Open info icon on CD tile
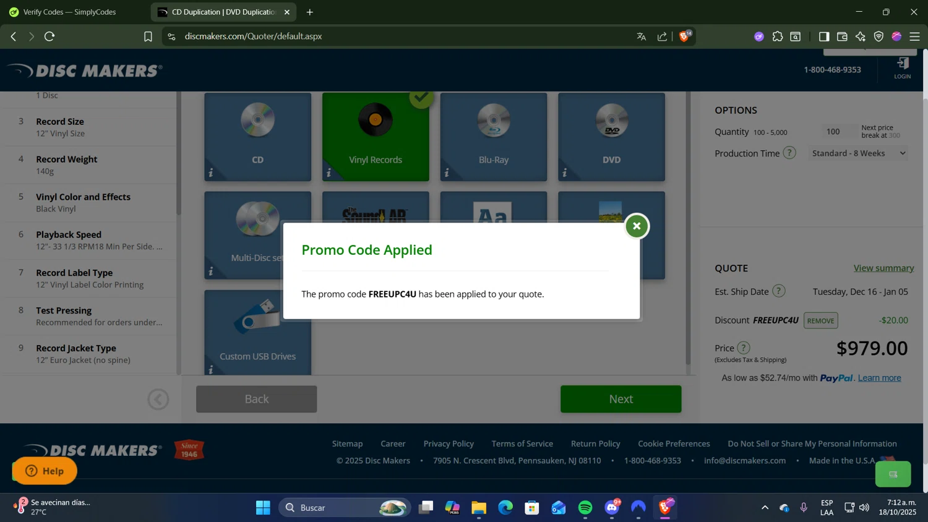Image resolution: width=928 pixels, height=522 pixels. pyautogui.click(x=211, y=173)
